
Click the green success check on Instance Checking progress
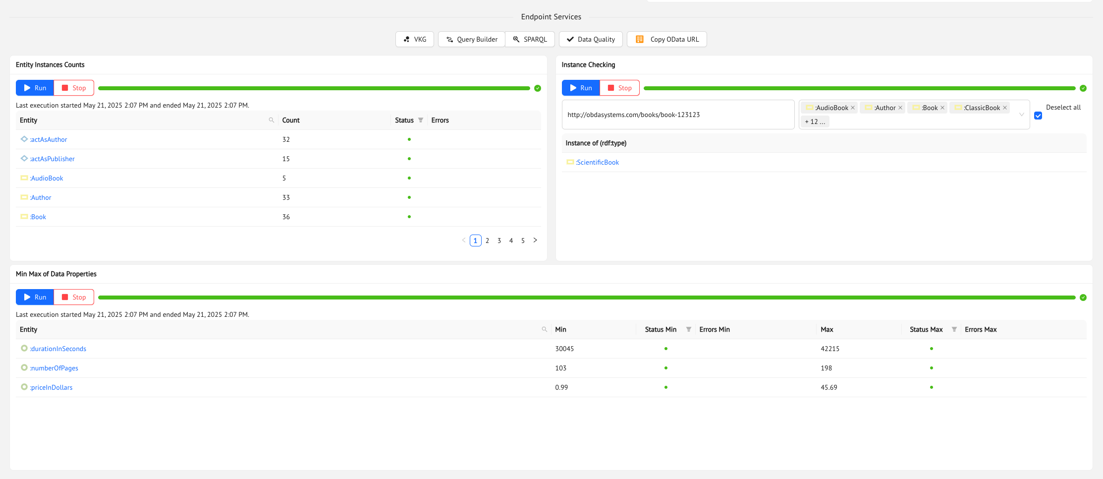pos(1083,88)
